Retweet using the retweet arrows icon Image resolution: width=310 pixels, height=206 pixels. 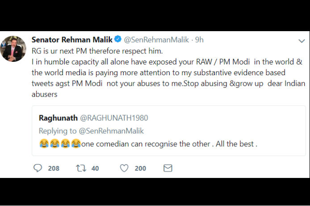[x=81, y=168]
